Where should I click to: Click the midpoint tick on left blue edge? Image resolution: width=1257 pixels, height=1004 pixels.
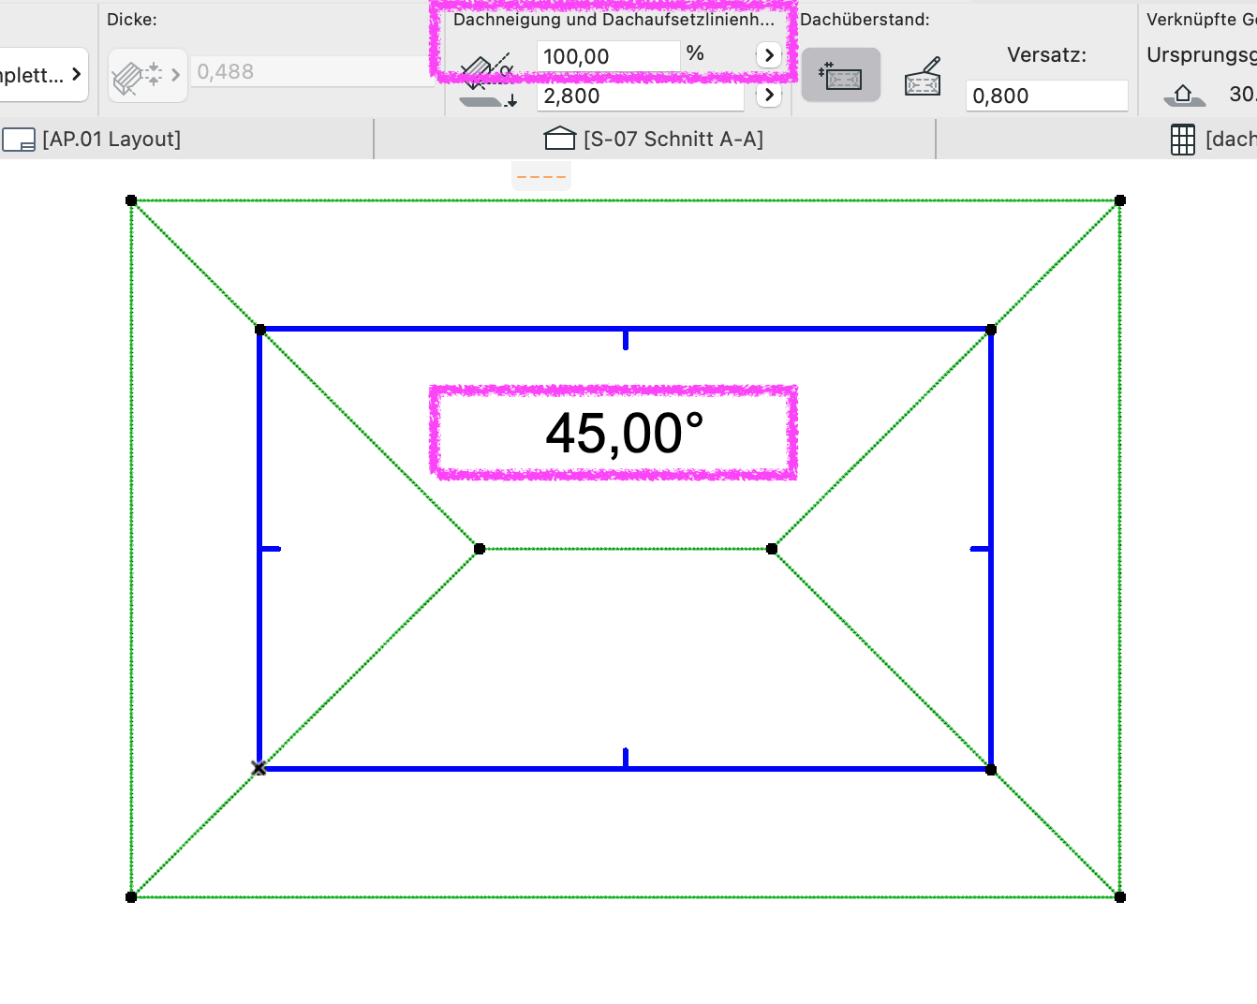coord(270,549)
